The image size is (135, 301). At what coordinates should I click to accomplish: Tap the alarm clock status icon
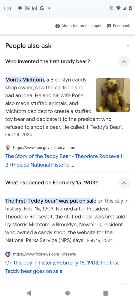112,8
